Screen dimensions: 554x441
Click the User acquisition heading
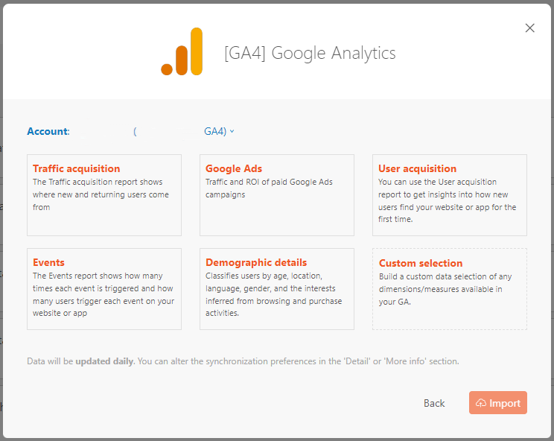pos(417,168)
